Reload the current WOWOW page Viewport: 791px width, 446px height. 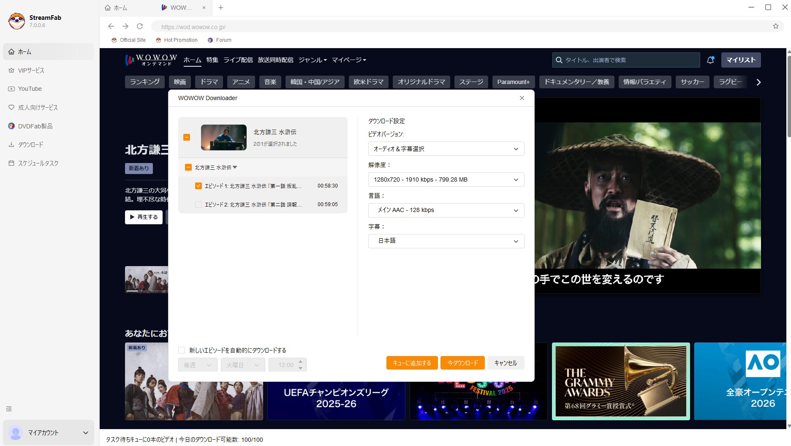(140, 26)
